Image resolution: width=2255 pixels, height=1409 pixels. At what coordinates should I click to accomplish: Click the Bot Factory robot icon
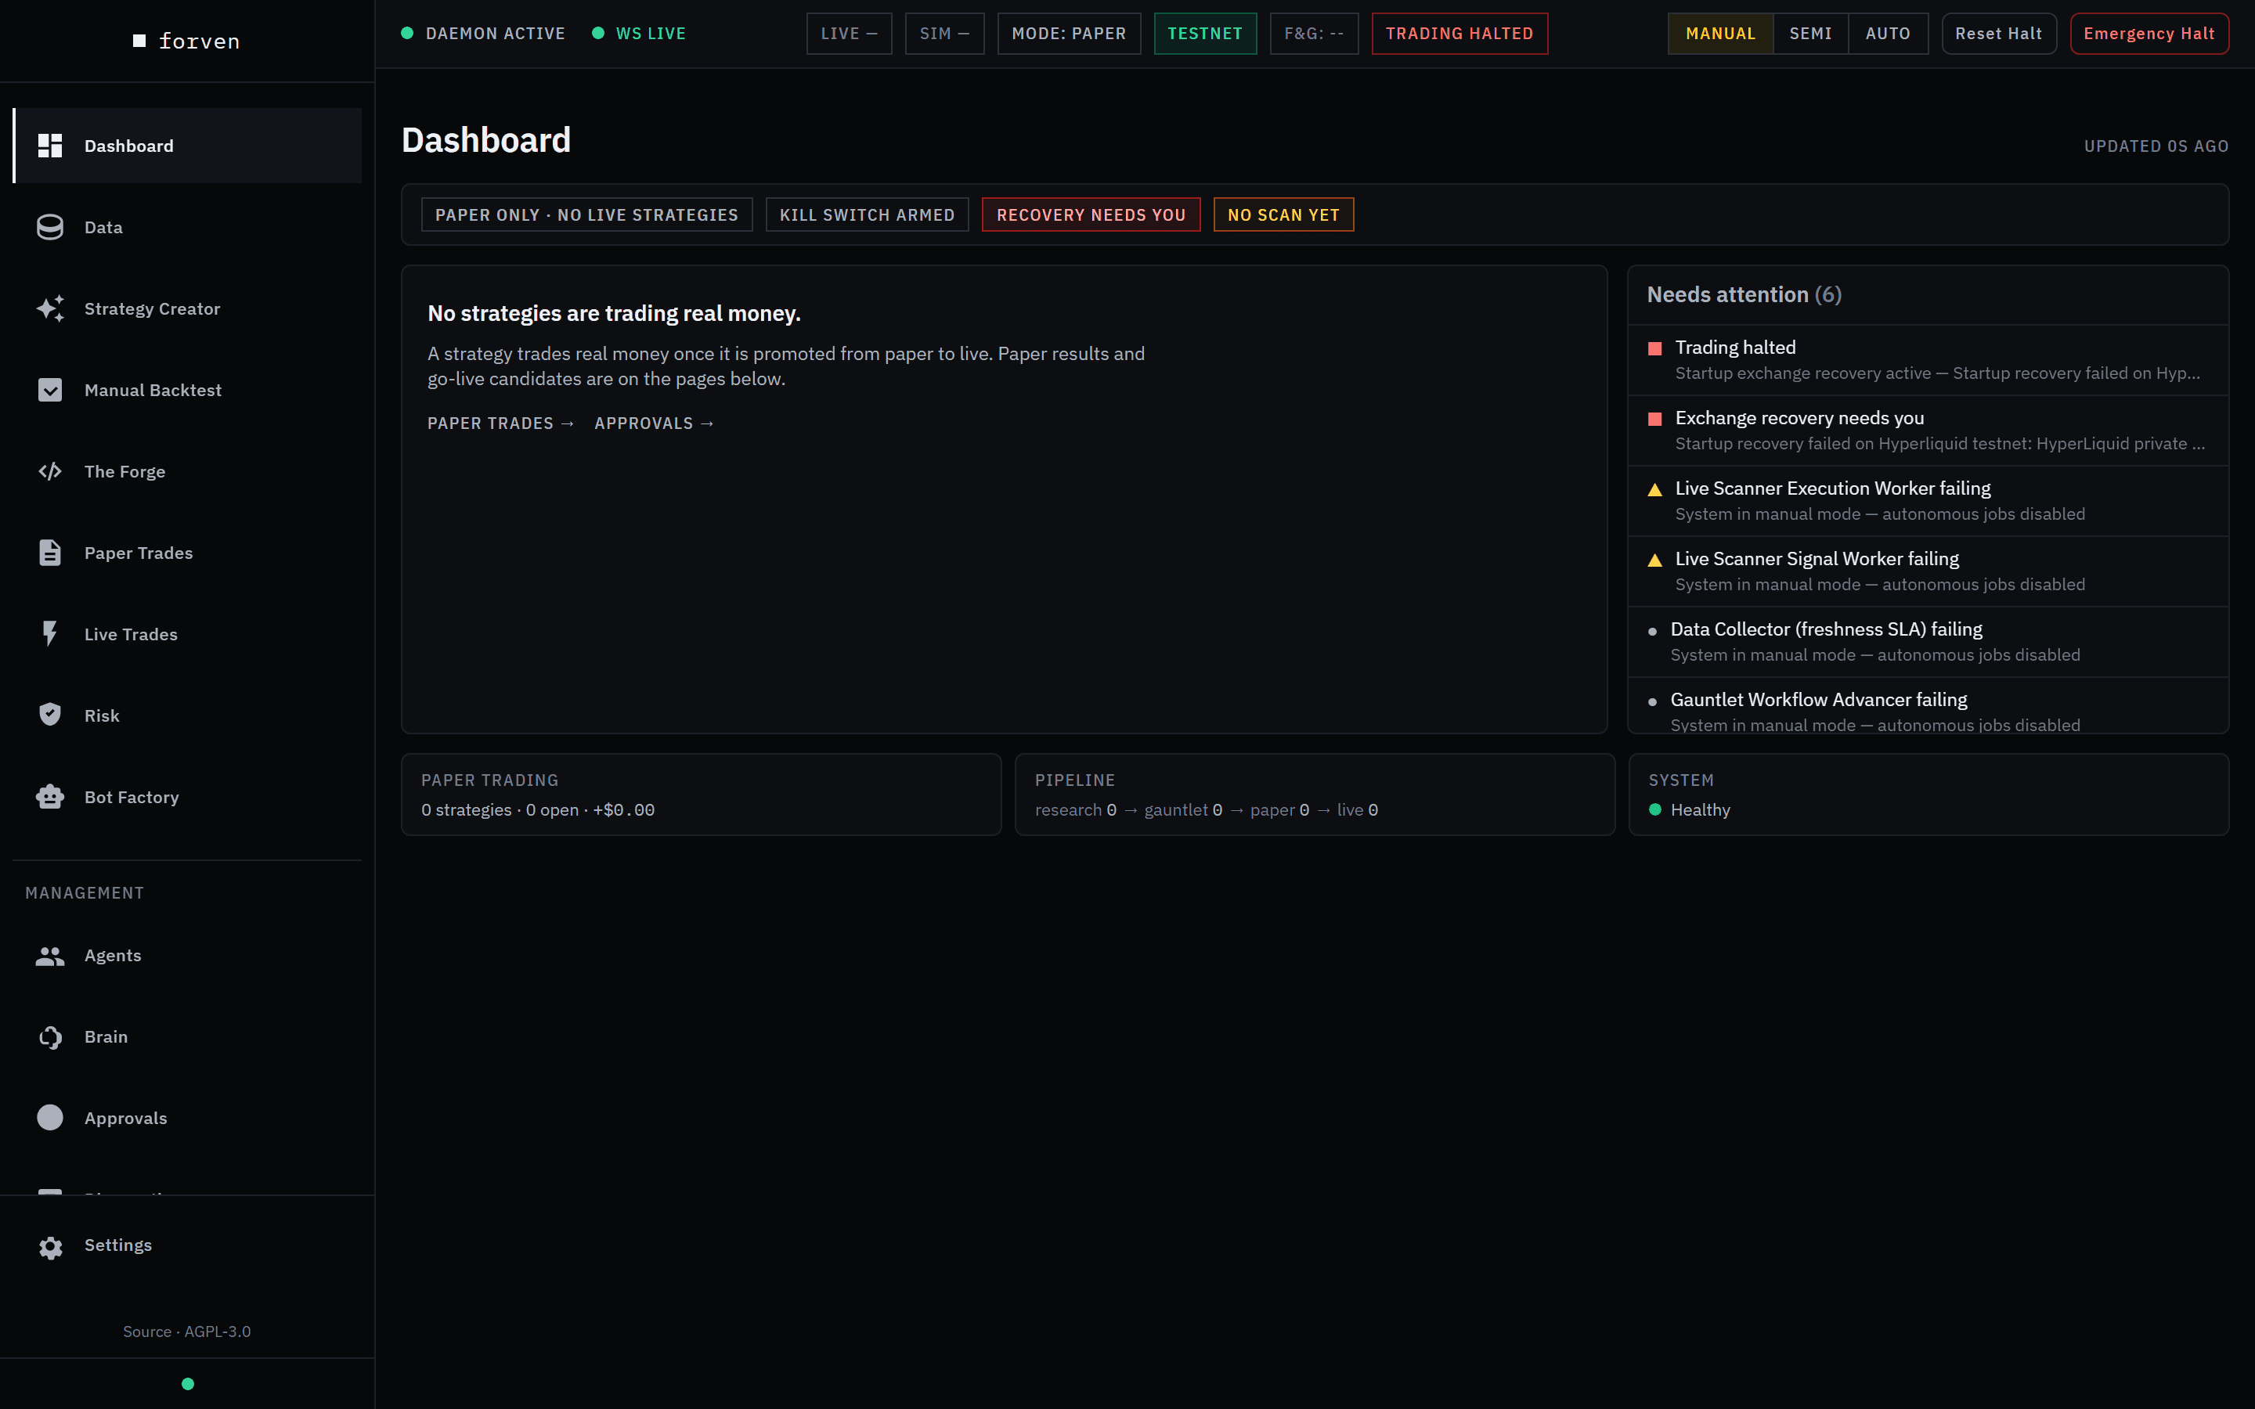coord(50,797)
